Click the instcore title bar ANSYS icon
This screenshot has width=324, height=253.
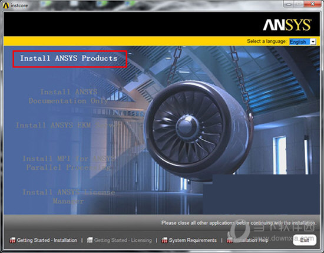point(6,5)
